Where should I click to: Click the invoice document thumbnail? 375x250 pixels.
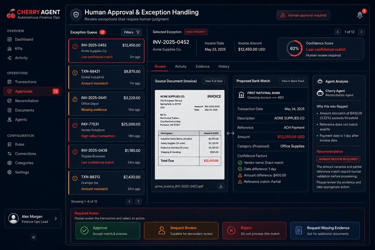click(x=189, y=135)
